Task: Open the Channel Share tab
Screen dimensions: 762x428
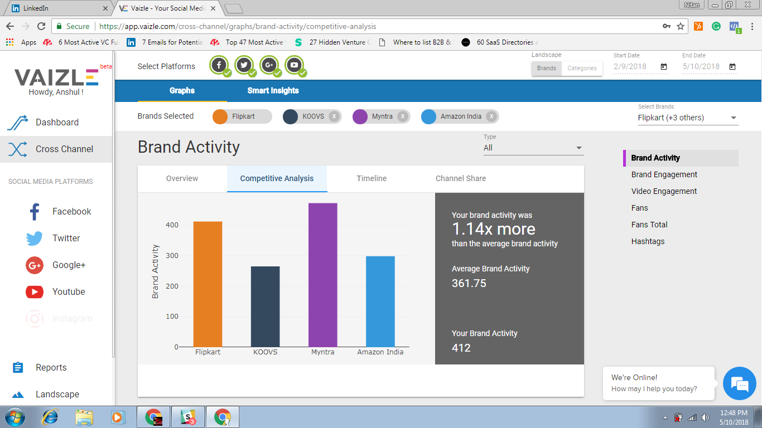Action: click(x=461, y=178)
